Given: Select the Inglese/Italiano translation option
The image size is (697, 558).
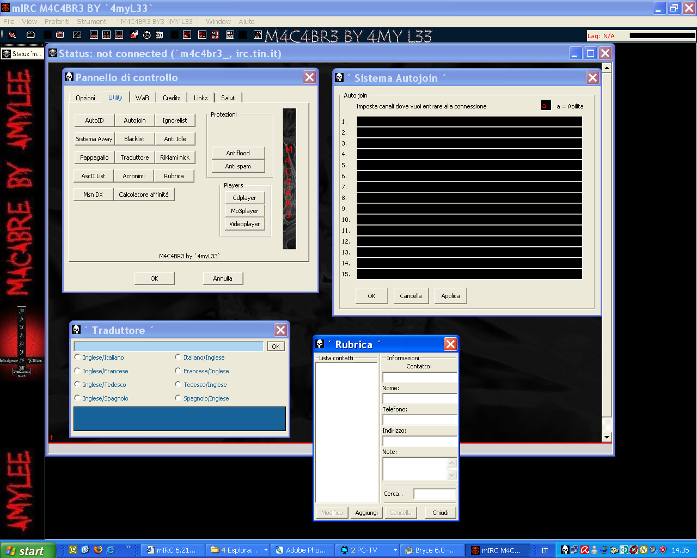Looking at the screenshot, I should click(77, 357).
